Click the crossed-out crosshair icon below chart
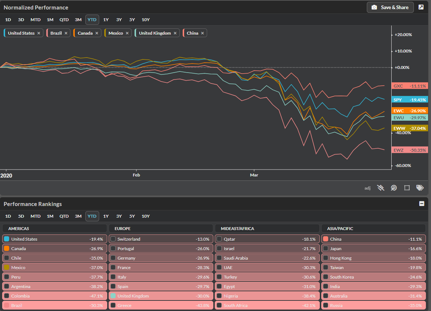The image size is (431, 311). [381, 188]
